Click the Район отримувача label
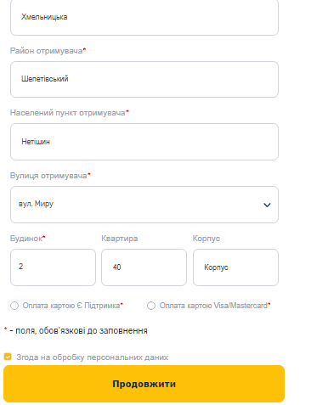Viewport: 311px width, 405px height. (x=48, y=51)
